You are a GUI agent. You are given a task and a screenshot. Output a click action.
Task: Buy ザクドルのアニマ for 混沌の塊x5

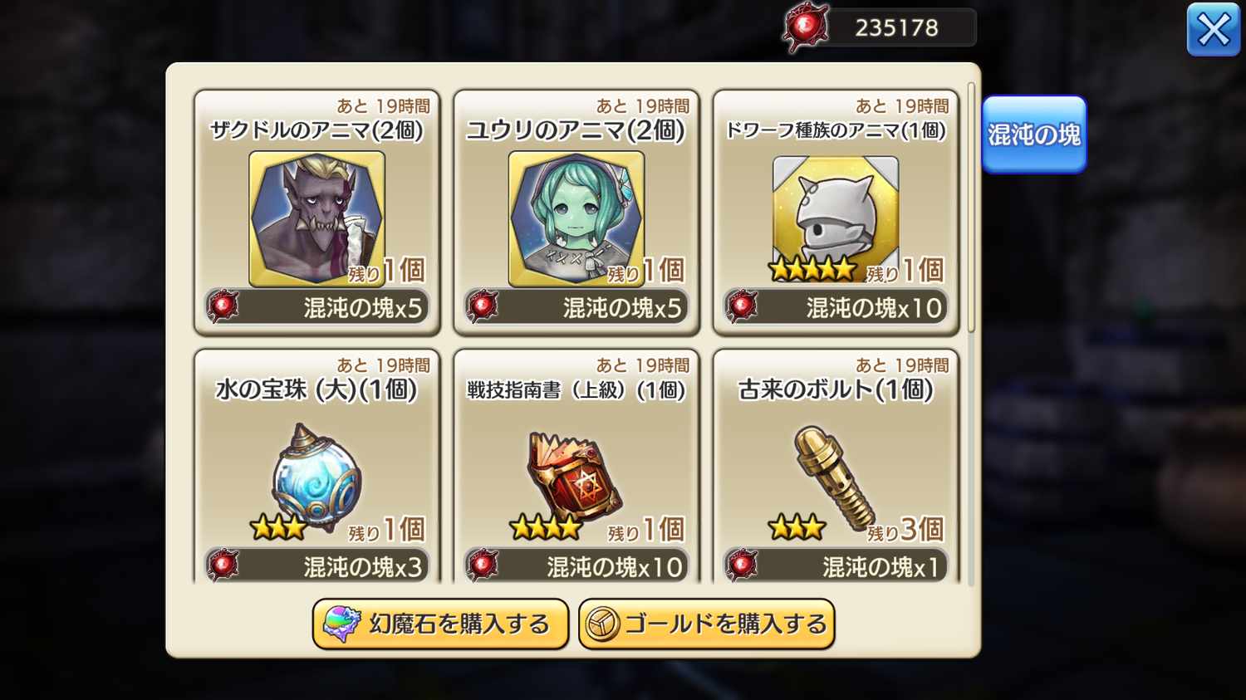(x=317, y=307)
